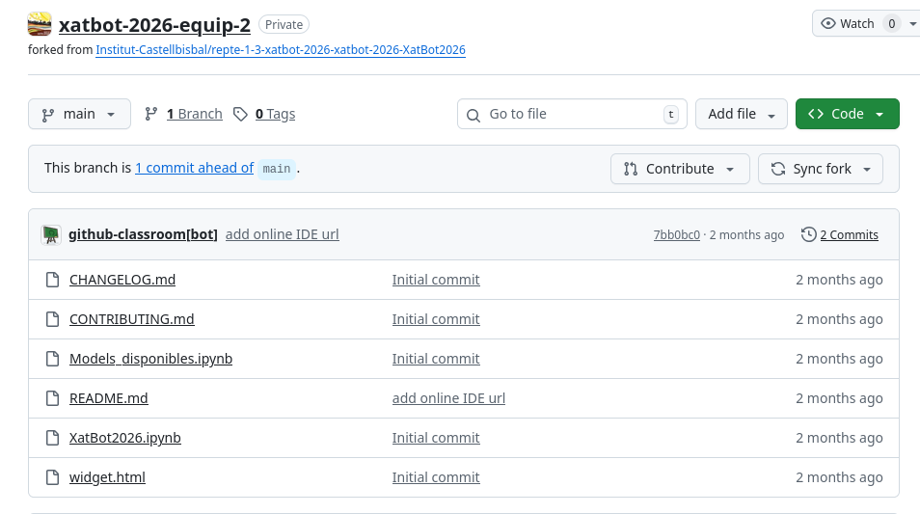Click the github-classroom bot avatar
The width and height of the screenshot is (920, 514).
tap(51, 234)
